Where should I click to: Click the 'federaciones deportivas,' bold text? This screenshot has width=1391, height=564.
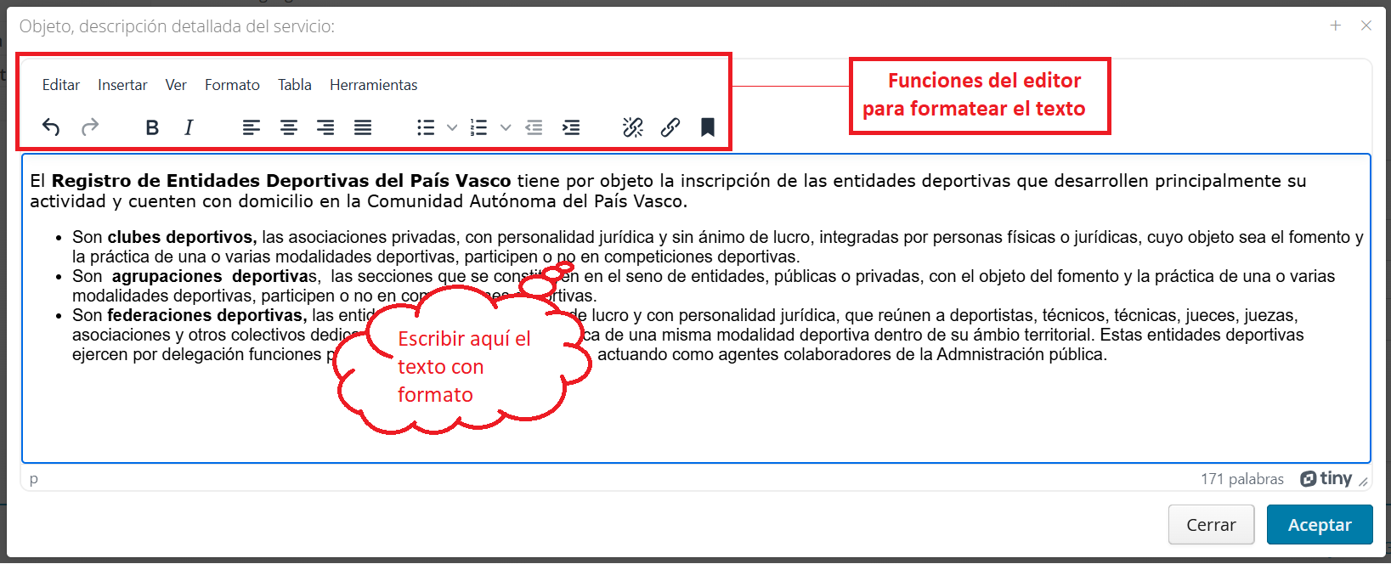pyautogui.click(x=207, y=316)
